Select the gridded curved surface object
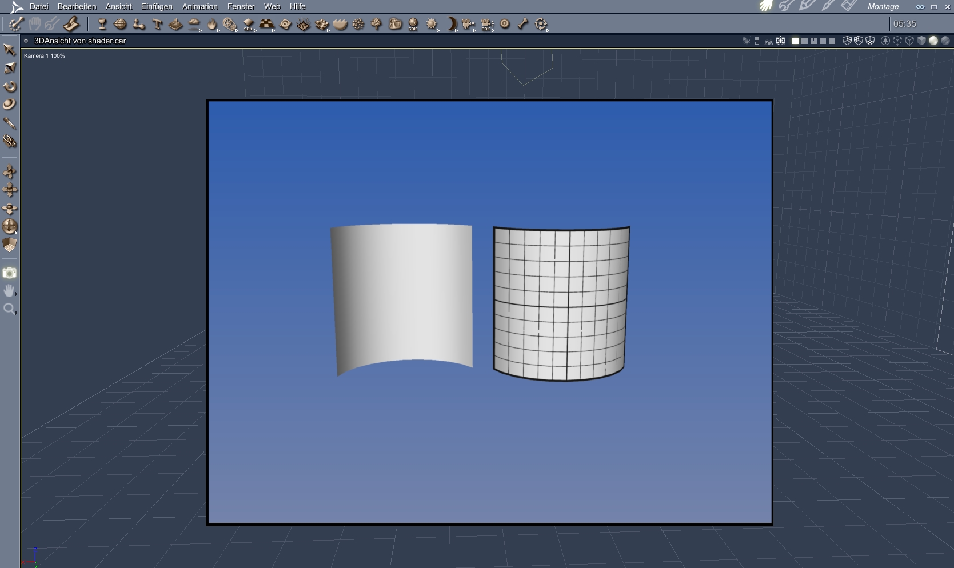Screen dimensions: 954x568 [560, 303]
